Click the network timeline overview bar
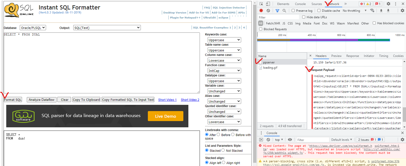 tap(323, 40)
